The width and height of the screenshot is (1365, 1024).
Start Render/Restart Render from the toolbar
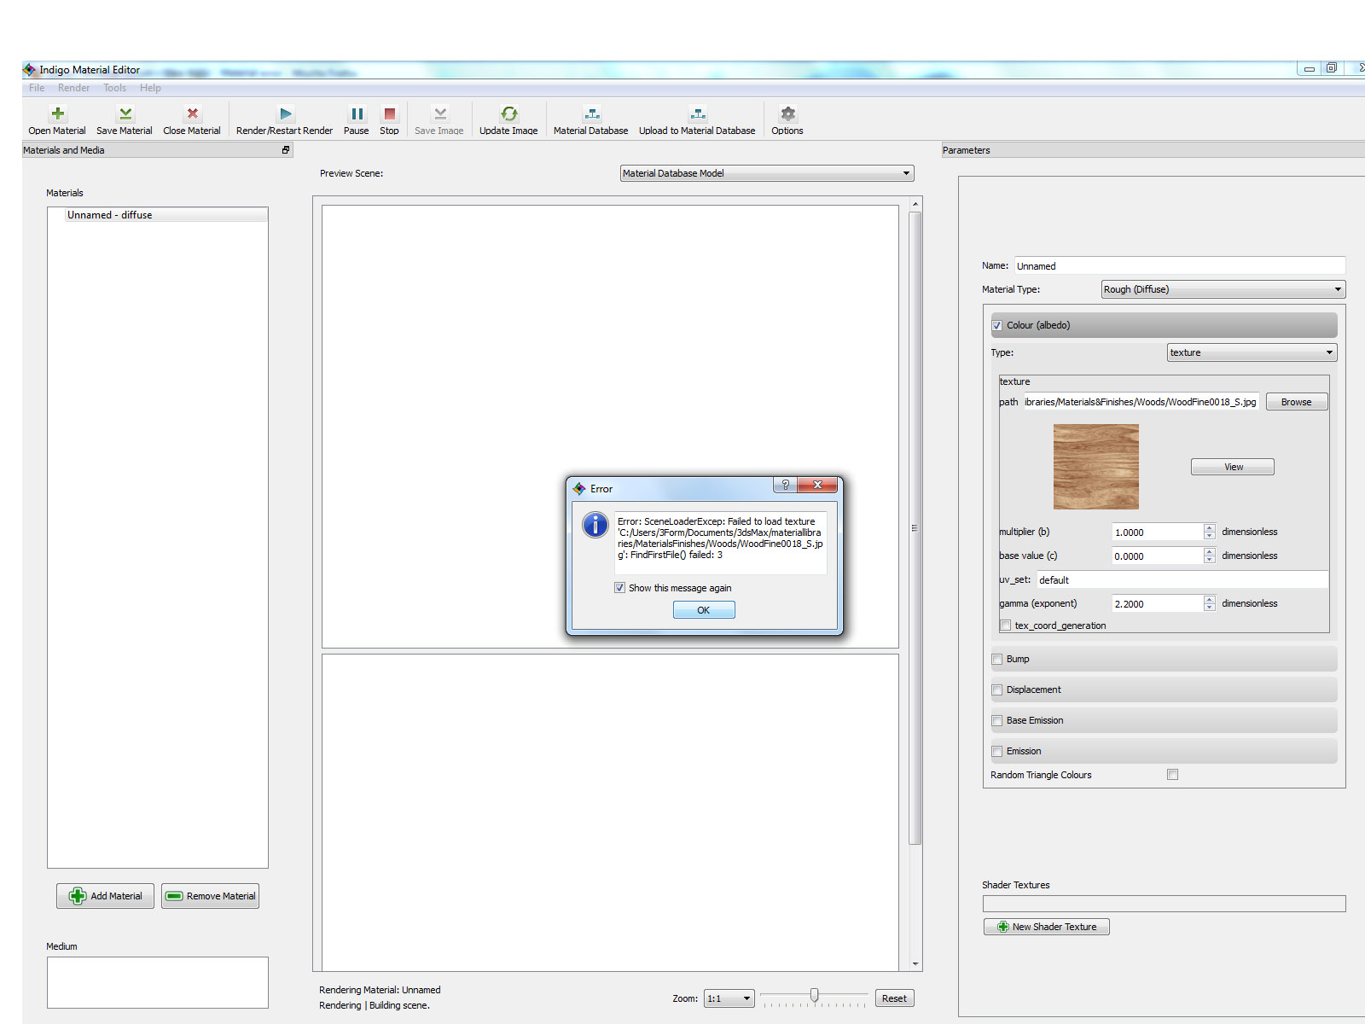pyautogui.click(x=285, y=114)
